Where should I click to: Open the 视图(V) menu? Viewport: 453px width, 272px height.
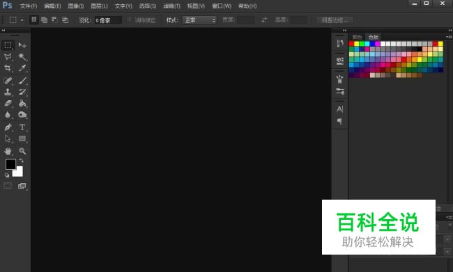(x=196, y=6)
